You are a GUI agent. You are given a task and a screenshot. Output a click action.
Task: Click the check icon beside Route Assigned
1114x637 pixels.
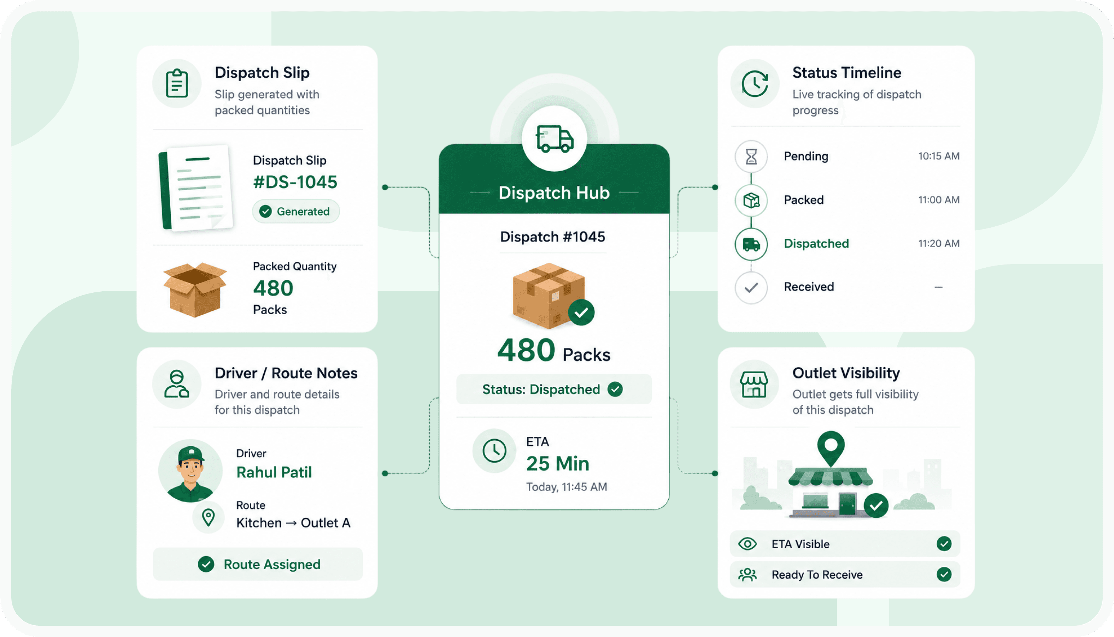pos(206,564)
